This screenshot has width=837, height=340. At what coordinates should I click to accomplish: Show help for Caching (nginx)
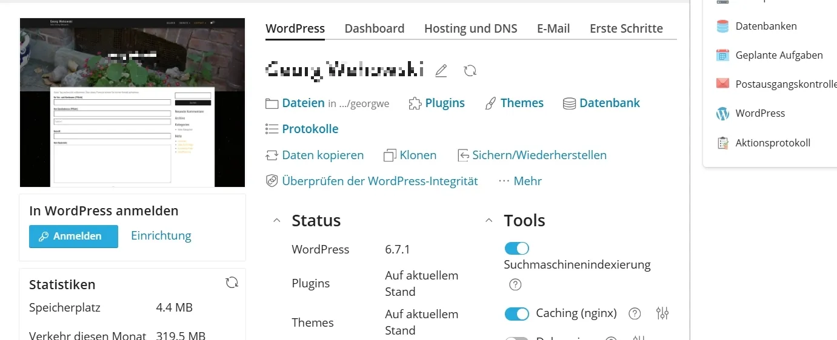click(635, 313)
